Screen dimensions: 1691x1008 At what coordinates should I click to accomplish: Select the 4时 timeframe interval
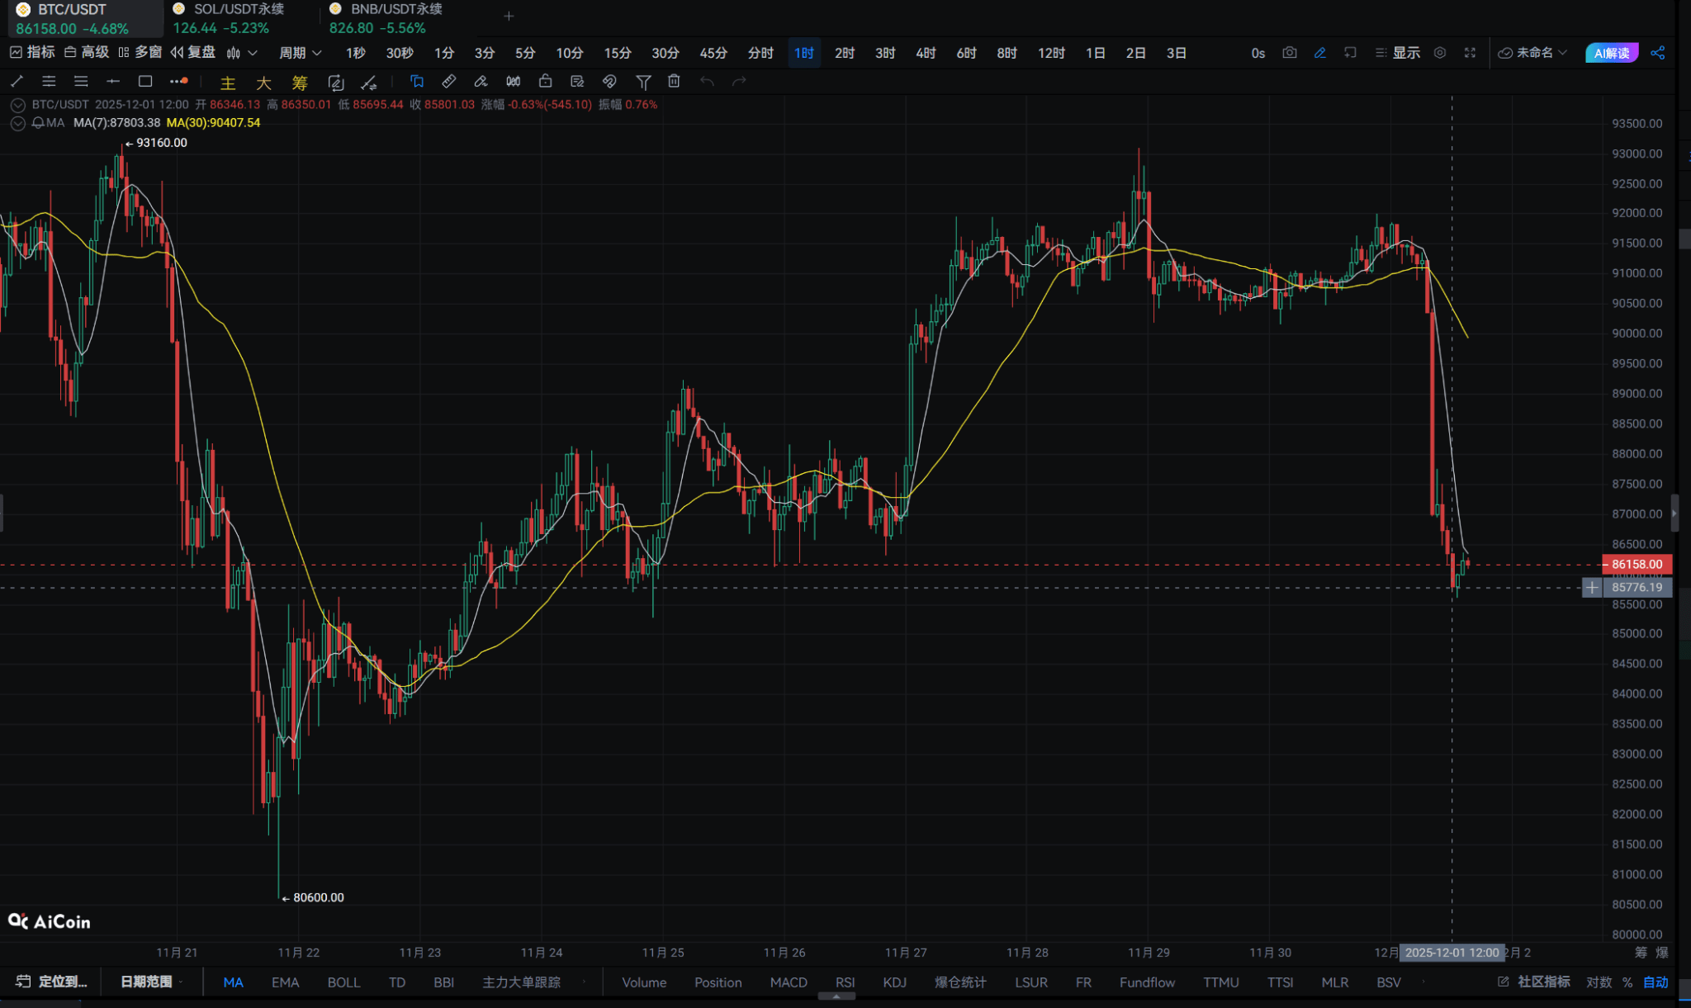pyautogui.click(x=926, y=53)
